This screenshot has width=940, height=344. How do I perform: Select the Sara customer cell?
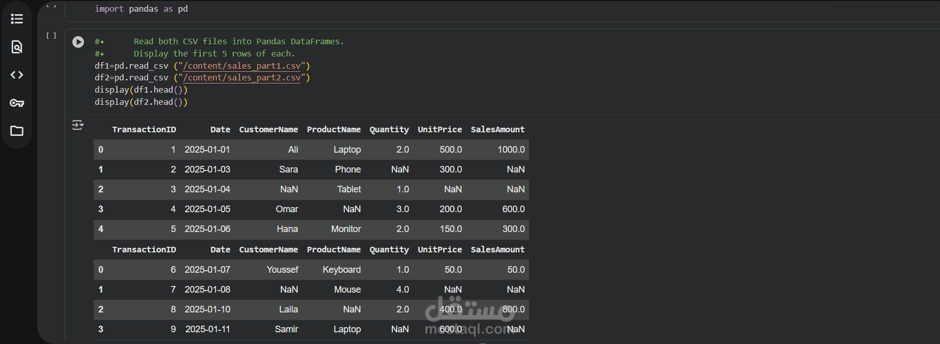[288, 169]
